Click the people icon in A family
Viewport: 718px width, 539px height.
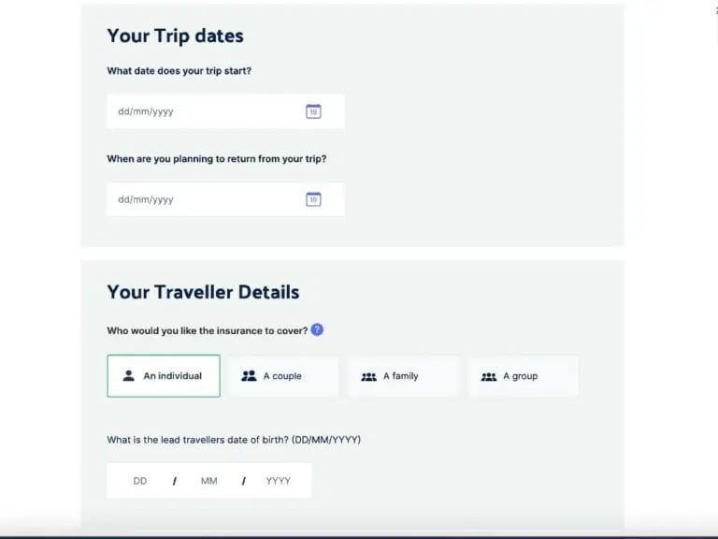click(x=368, y=376)
